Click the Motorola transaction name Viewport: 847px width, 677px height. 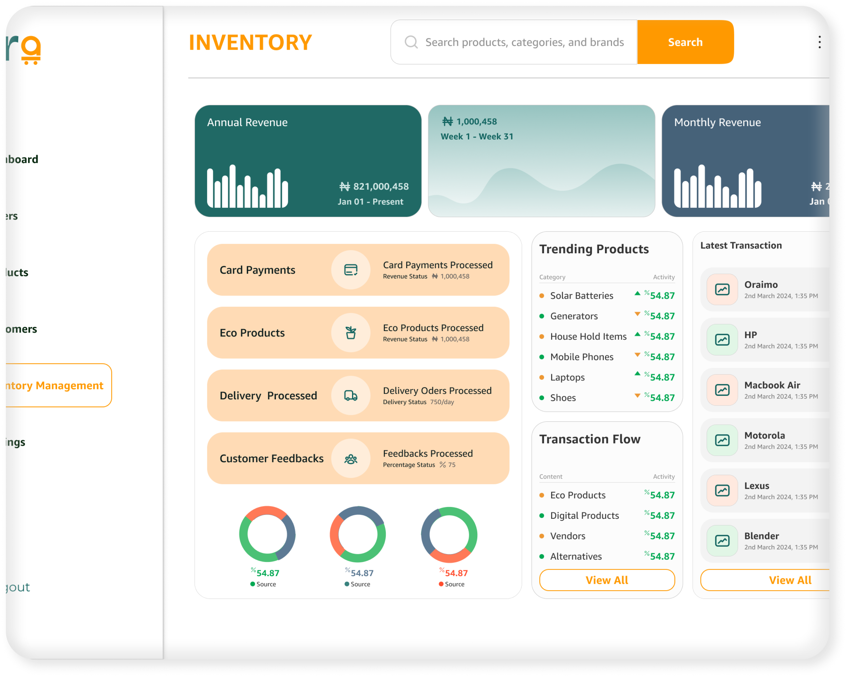coord(764,435)
